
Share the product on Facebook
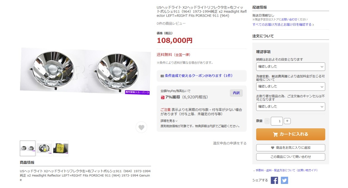274,180
